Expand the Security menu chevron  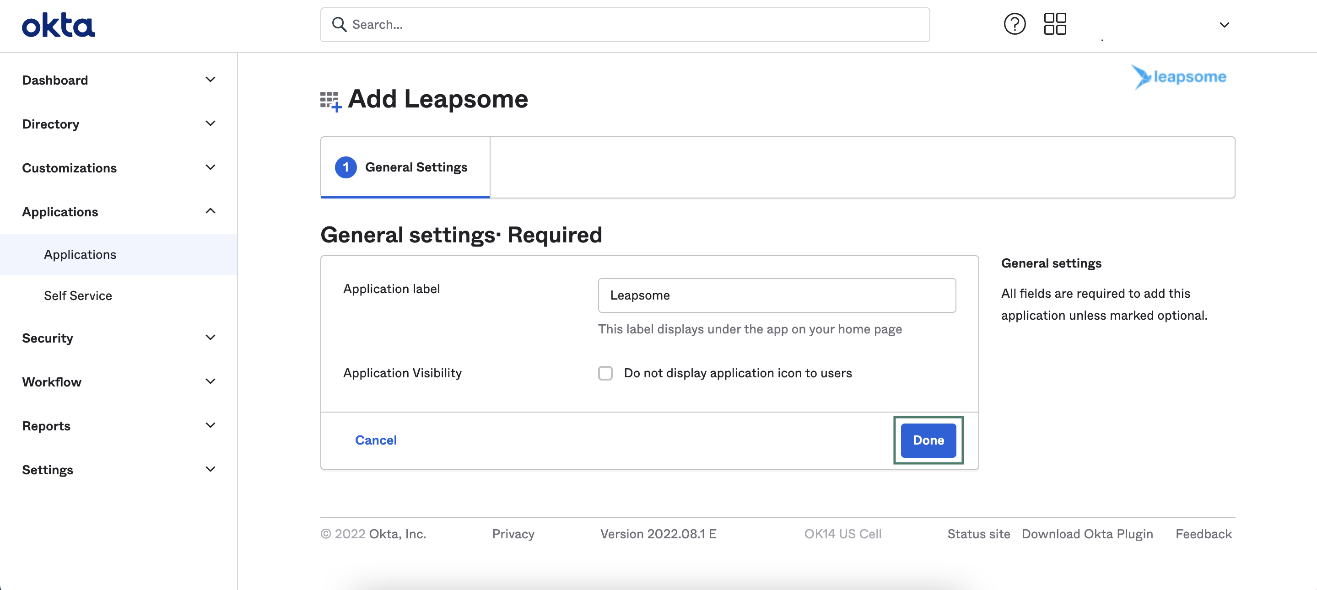[x=210, y=338]
